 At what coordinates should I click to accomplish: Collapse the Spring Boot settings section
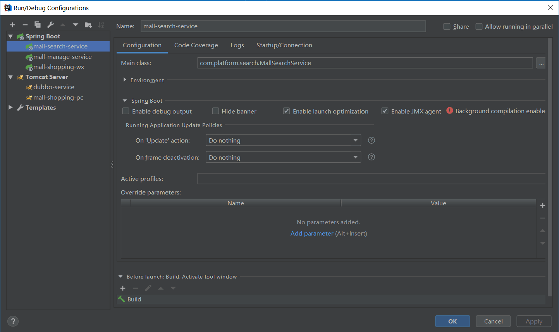(x=125, y=101)
